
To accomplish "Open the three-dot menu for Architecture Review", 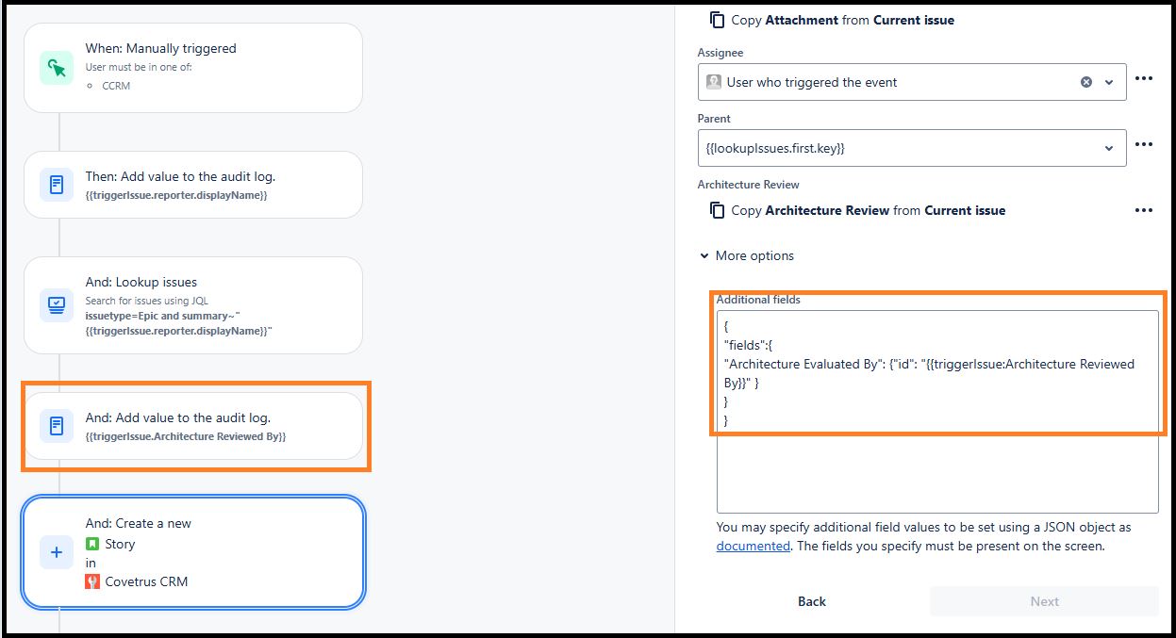I will [x=1144, y=210].
